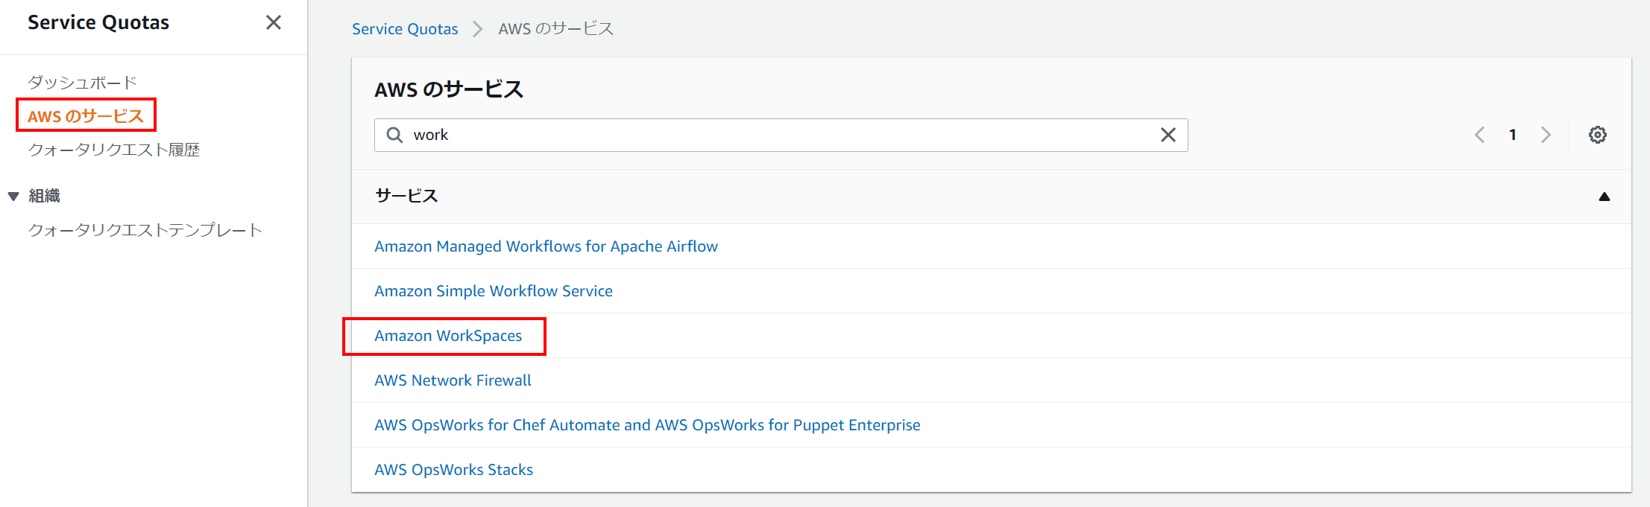Click the breadcrumb separator chevron
Screen dimensions: 1650x507
476,29
